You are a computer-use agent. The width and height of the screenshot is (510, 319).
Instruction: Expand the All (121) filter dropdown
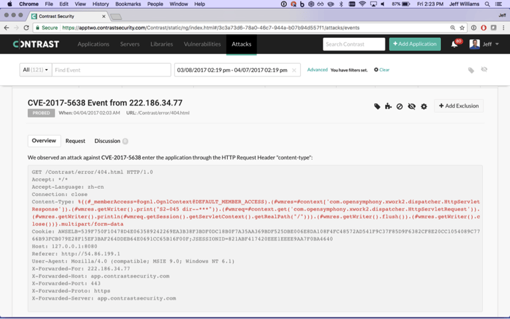point(35,70)
